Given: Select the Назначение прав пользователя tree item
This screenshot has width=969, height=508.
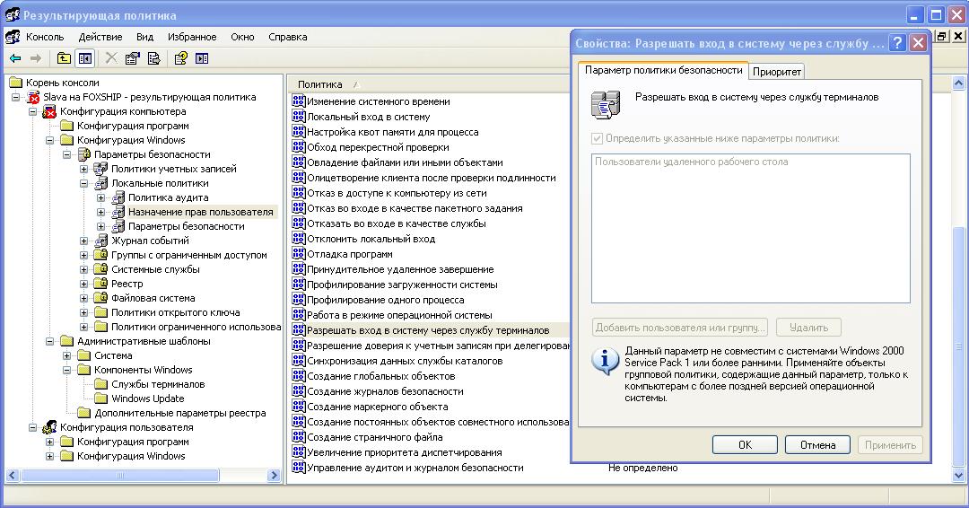Looking at the screenshot, I should point(201,212).
